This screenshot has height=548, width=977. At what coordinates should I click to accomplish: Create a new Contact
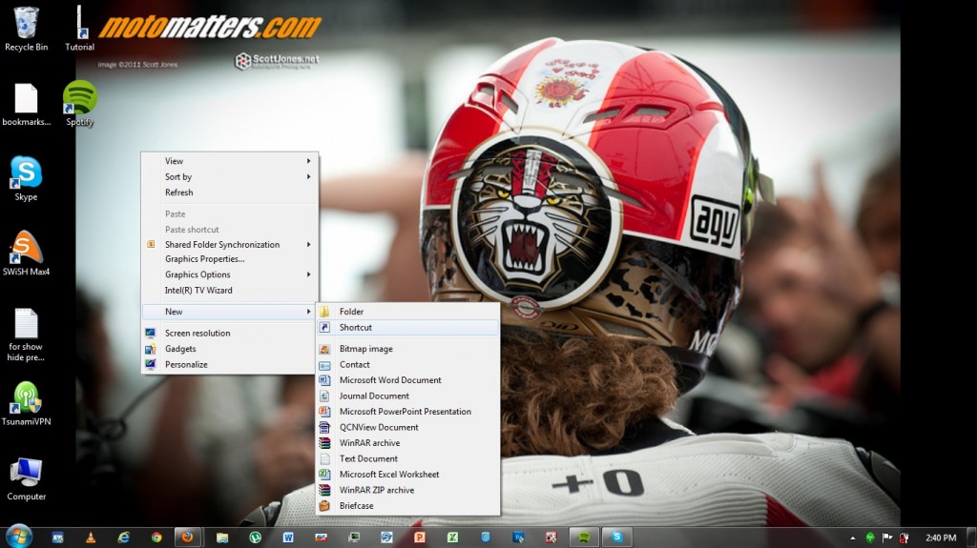point(408,364)
